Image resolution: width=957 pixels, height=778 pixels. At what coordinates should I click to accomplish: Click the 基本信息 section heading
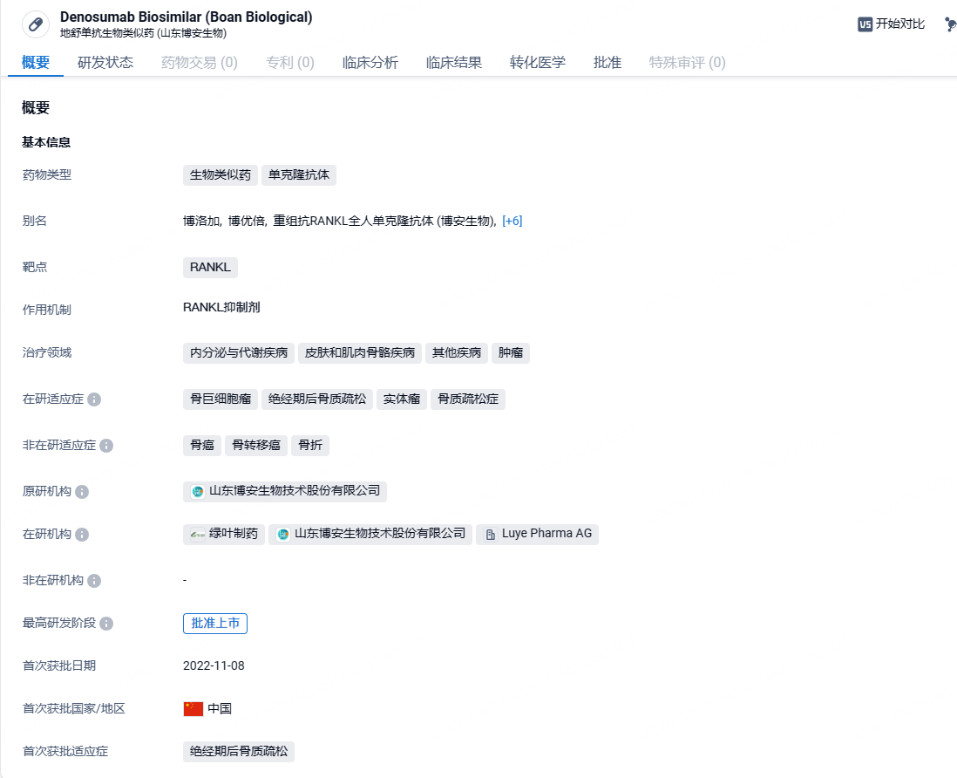click(46, 142)
